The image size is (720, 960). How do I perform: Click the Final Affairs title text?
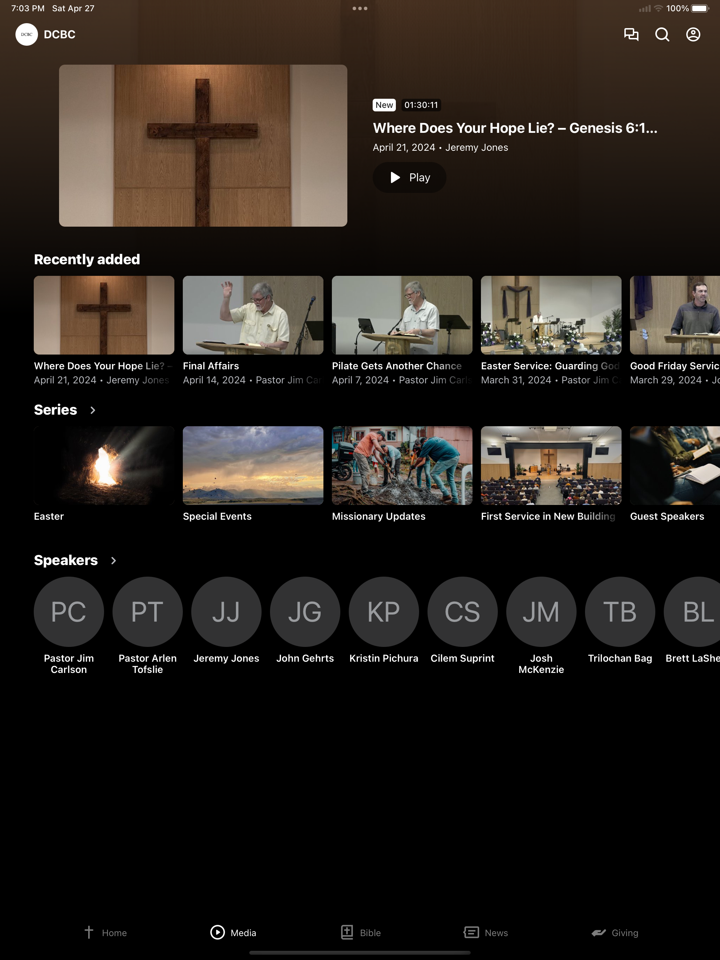tap(211, 366)
